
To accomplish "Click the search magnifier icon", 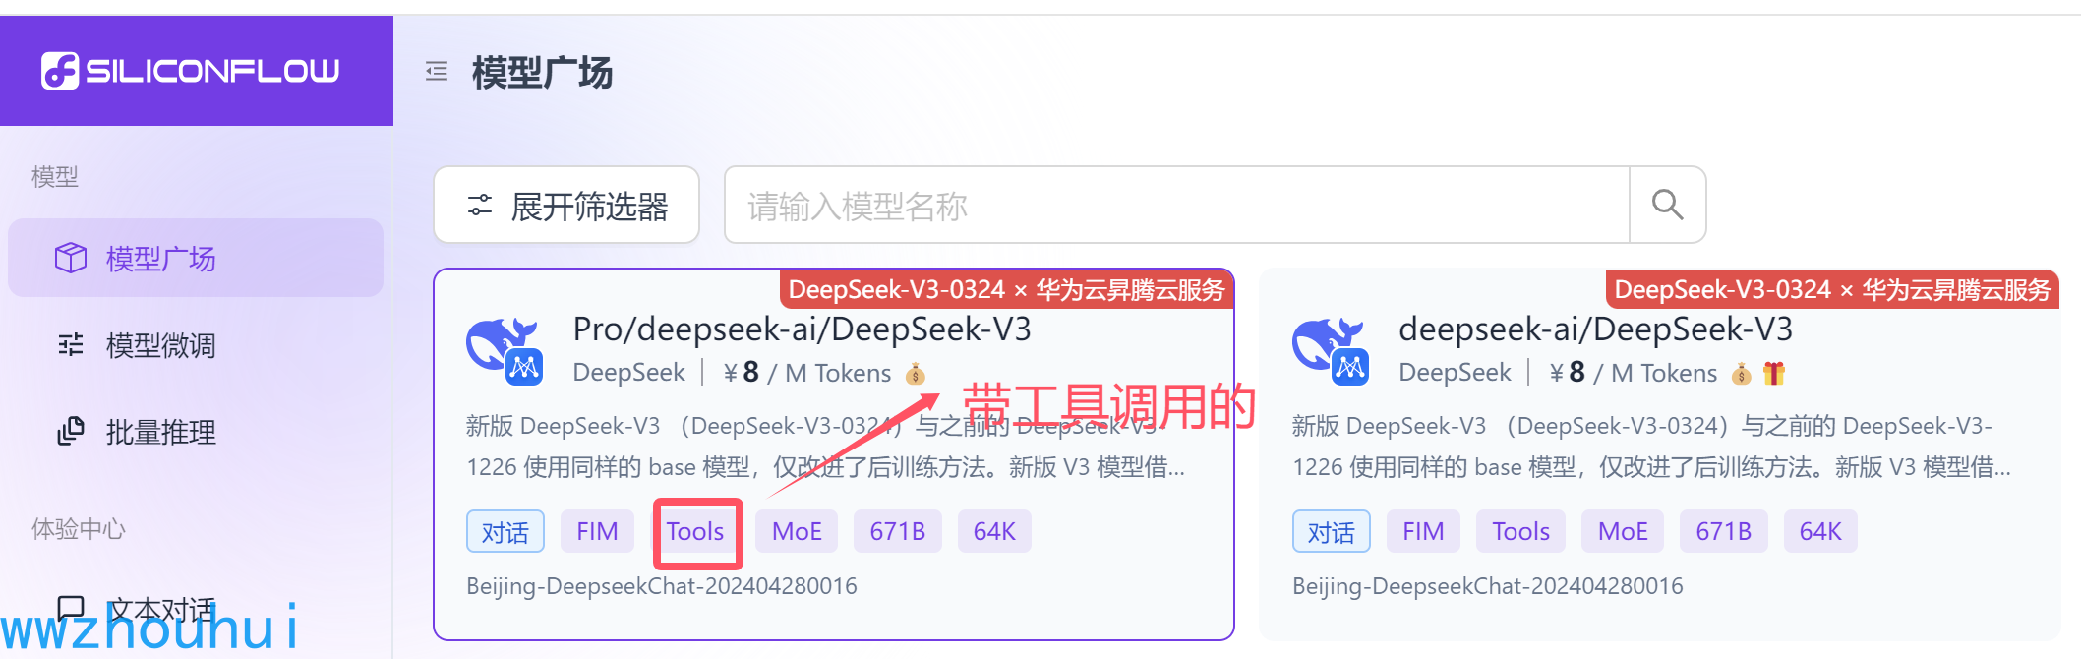I will tap(1667, 205).
